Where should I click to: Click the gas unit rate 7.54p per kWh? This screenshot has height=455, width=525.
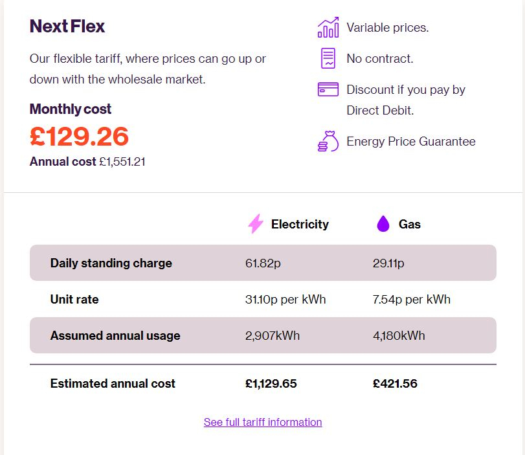[x=412, y=299]
